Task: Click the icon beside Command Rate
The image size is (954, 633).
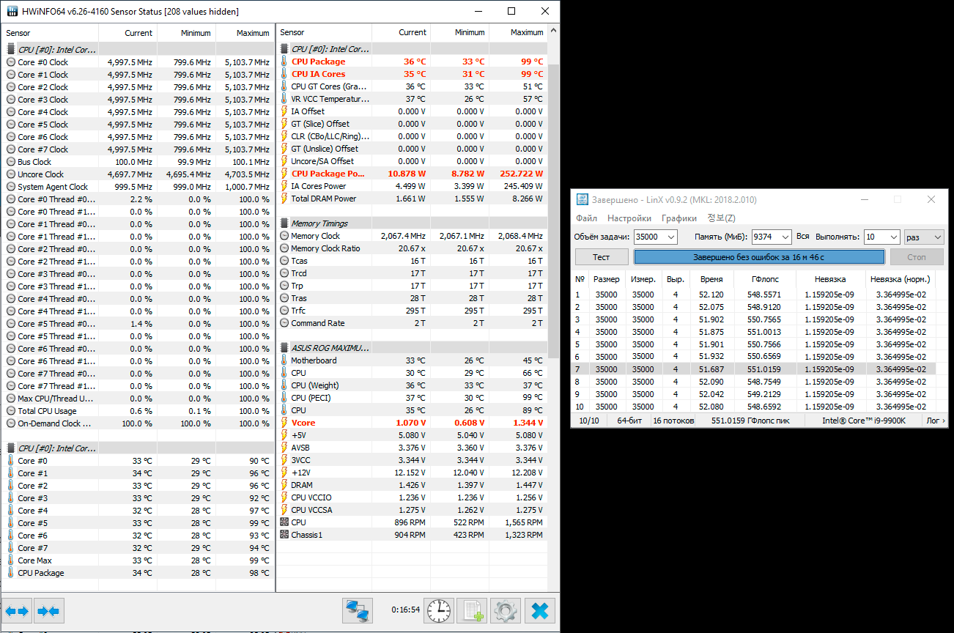Action: (284, 323)
